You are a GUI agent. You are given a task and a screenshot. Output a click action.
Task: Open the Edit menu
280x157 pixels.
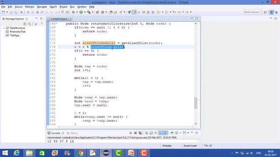pyautogui.click(x=10, y=7)
